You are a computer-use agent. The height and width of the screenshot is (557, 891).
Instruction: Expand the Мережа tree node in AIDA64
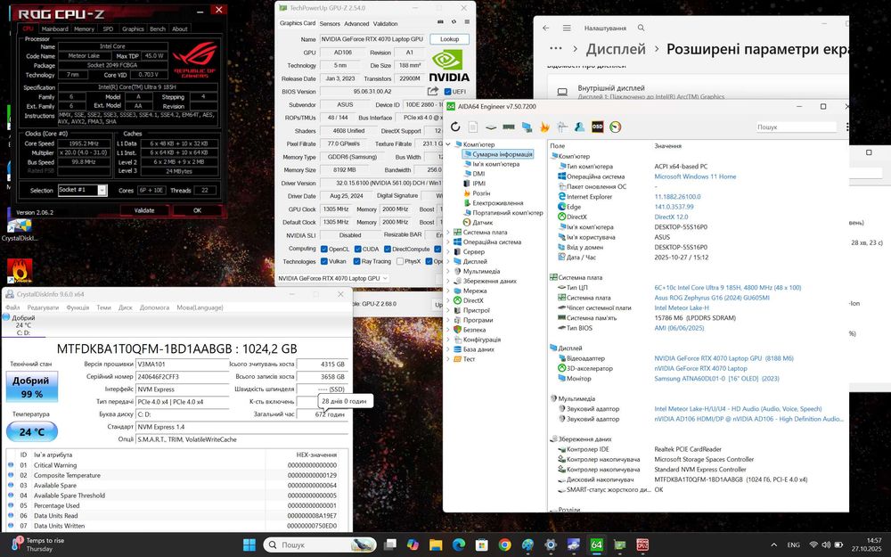(448, 291)
